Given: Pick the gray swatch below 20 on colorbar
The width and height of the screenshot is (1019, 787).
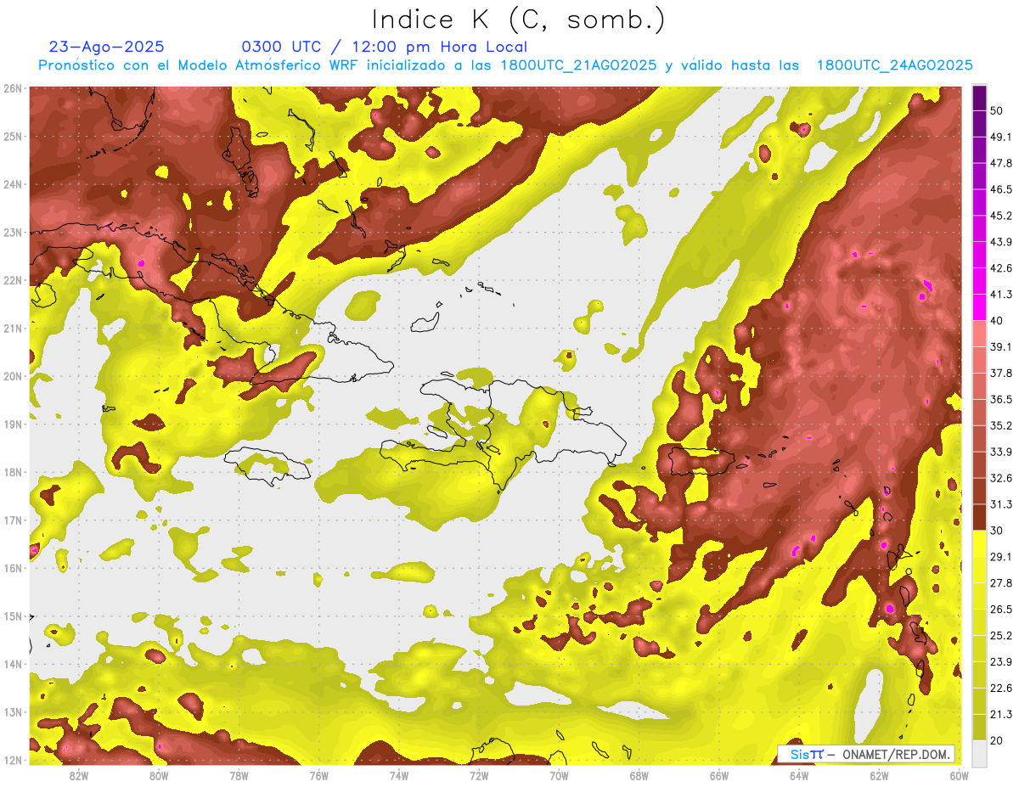Looking at the screenshot, I should 980,753.
